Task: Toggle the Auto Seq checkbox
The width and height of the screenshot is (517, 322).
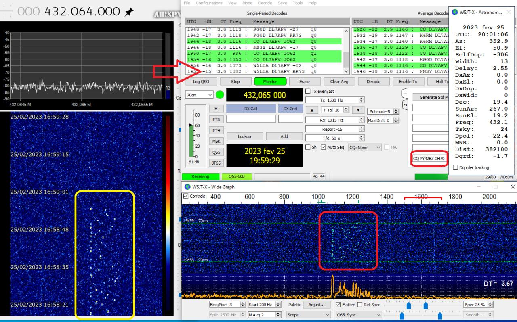Action: point(323,147)
